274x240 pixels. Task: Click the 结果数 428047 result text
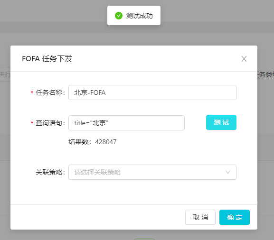(x=93, y=142)
